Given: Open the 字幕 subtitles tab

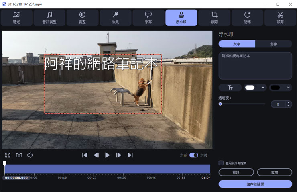Looking at the screenshot, I should [x=148, y=18].
